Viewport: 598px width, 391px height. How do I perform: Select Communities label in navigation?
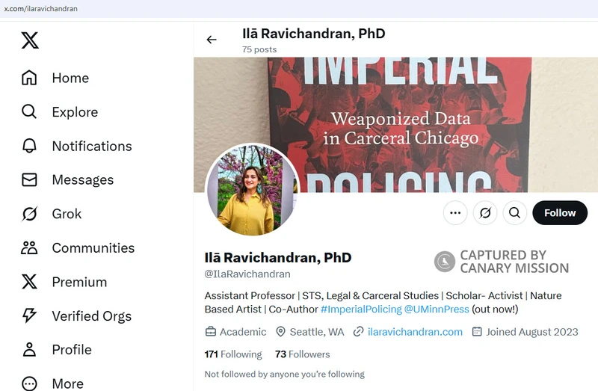93,248
